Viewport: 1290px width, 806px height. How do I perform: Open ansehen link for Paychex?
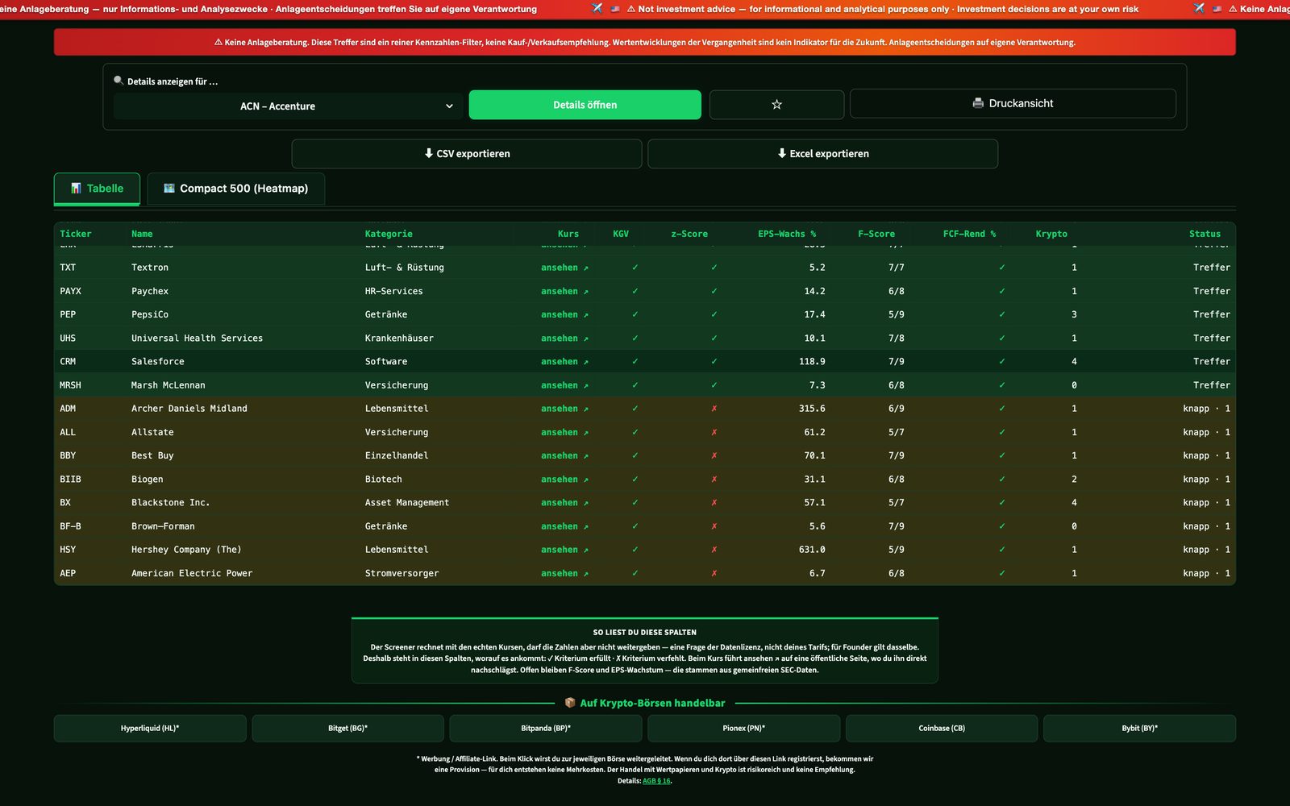point(564,291)
